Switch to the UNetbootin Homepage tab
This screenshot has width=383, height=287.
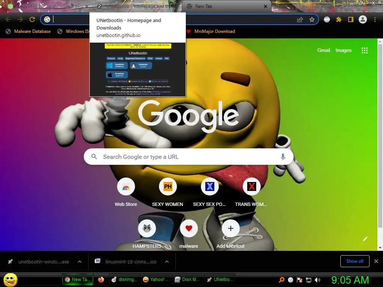137,6
